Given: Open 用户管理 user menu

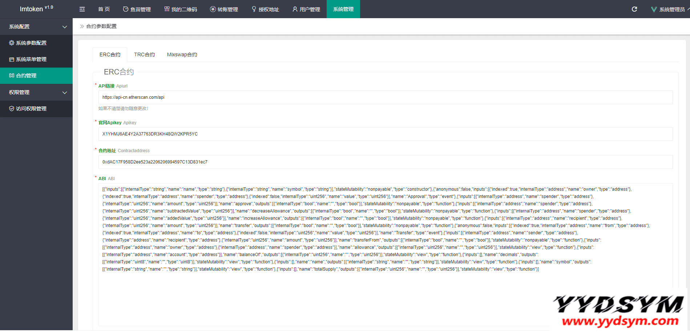Looking at the screenshot, I should pyautogui.click(x=306, y=9).
